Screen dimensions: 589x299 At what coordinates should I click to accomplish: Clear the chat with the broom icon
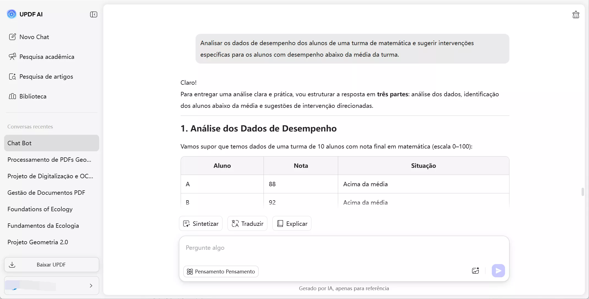(x=576, y=14)
